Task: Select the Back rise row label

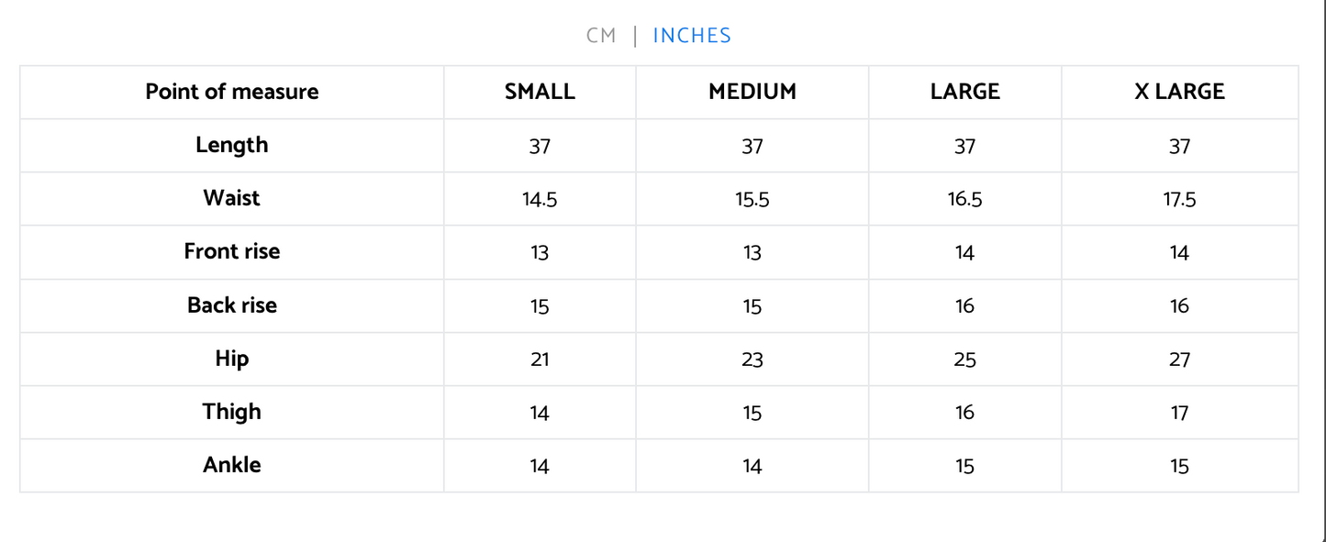Action: [232, 304]
